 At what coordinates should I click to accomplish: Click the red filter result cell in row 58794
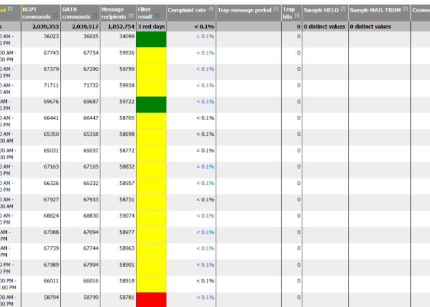(152, 299)
